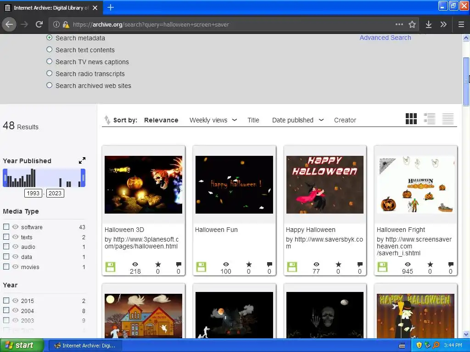Click software floppy icon on Halloween 3D
This screenshot has width=470, height=352.
click(110, 267)
